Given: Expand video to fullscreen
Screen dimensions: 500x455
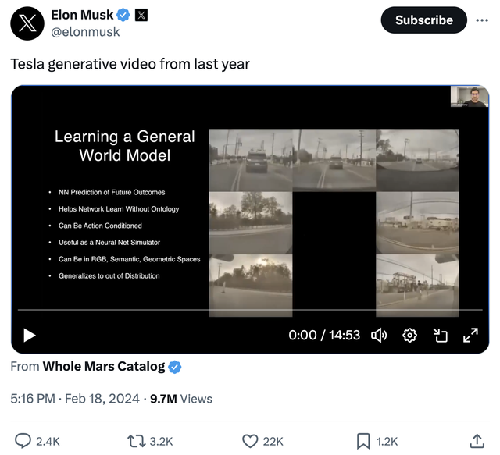Looking at the screenshot, I should (x=470, y=335).
